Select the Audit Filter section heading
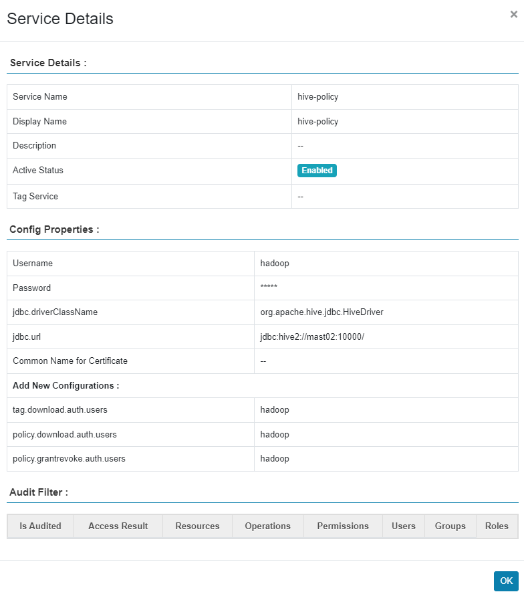This screenshot has width=524, height=598. click(39, 492)
